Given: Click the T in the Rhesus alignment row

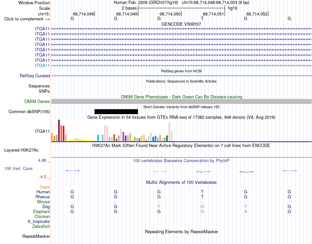Looking at the screenshot, I should pyautogui.click(x=202, y=197).
